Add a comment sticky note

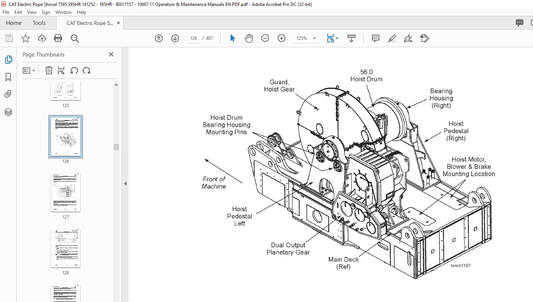[376, 38]
